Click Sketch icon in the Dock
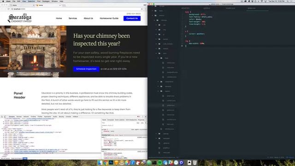The image size is (295, 166). tap(116, 163)
